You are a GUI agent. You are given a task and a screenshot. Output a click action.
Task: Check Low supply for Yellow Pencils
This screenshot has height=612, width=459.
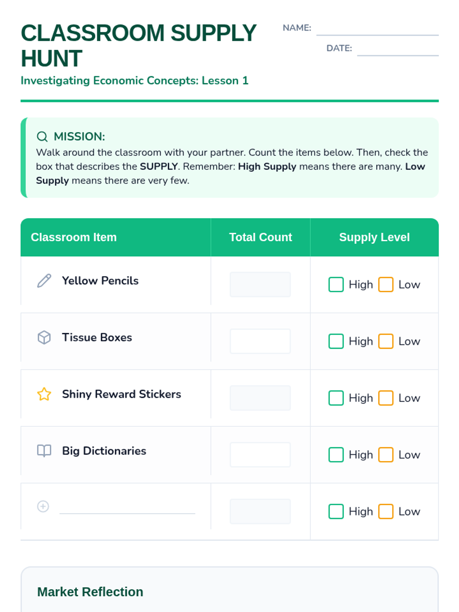coord(386,285)
